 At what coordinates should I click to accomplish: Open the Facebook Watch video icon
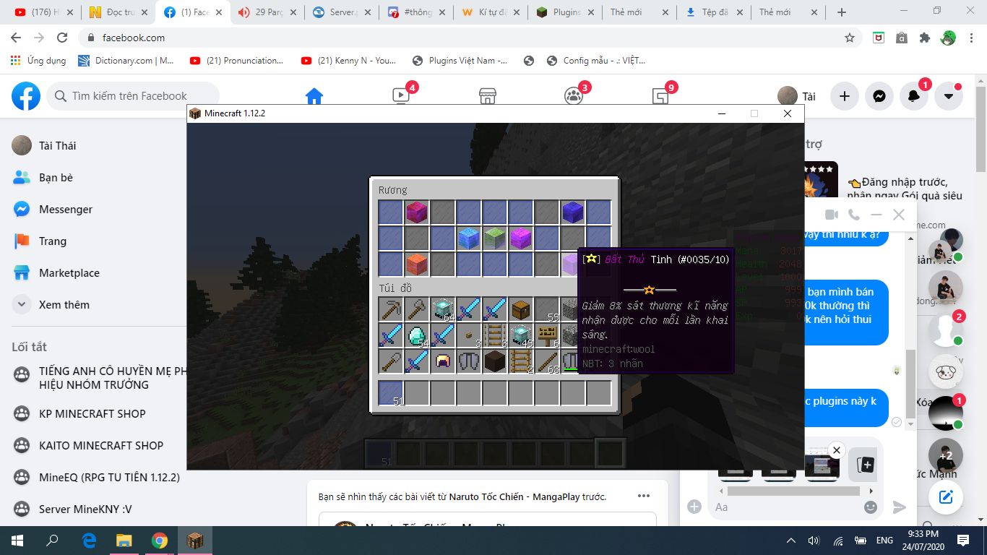click(401, 95)
